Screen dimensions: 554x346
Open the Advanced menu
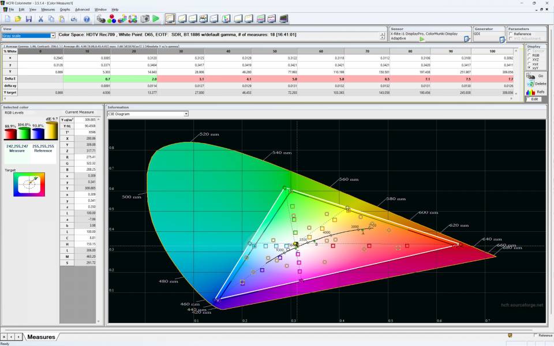coord(83,10)
